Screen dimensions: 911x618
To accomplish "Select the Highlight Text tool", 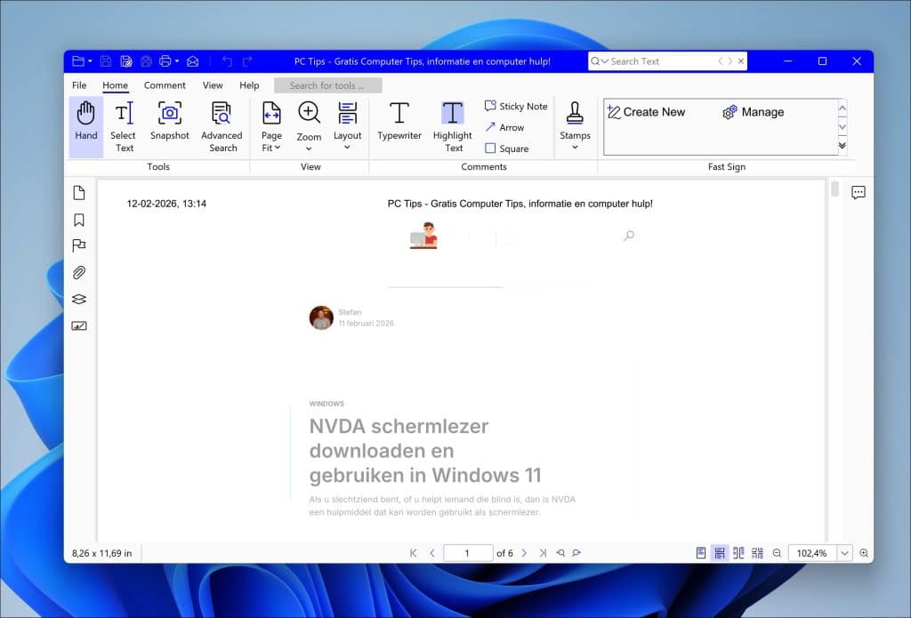I will (x=452, y=123).
